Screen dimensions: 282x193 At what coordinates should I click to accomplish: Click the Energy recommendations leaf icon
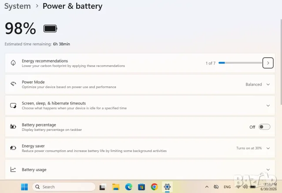point(13,63)
